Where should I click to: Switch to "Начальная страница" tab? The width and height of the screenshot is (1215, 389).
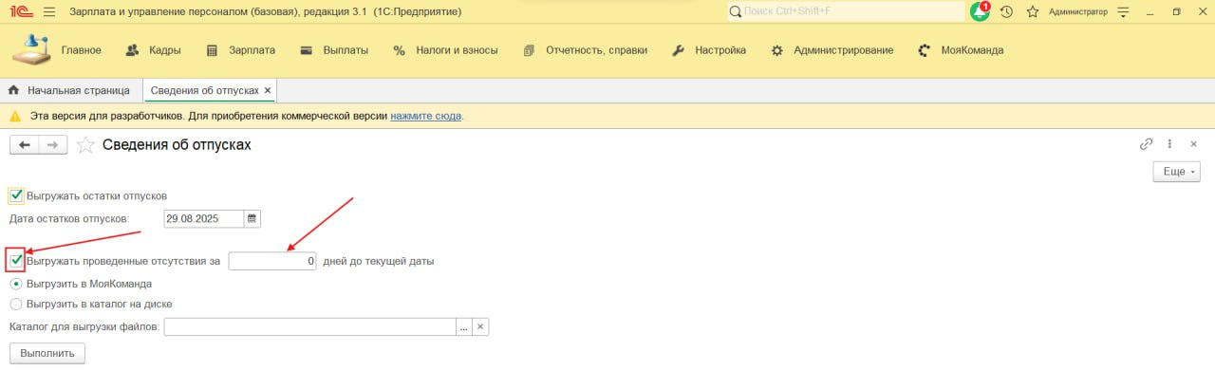pos(69,90)
